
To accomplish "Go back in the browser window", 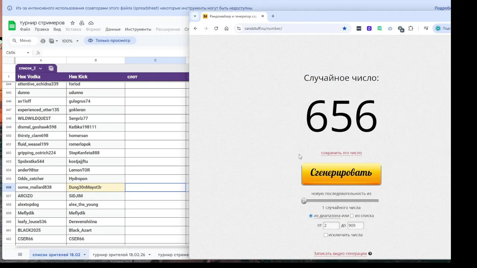I will [196, 28].
